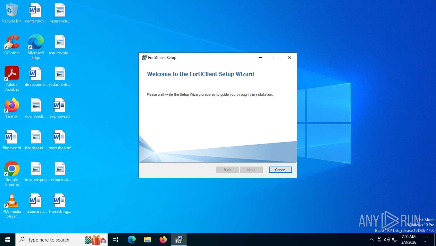
Task: Show hidden system tray icons
Action: [x=372, y=240]
